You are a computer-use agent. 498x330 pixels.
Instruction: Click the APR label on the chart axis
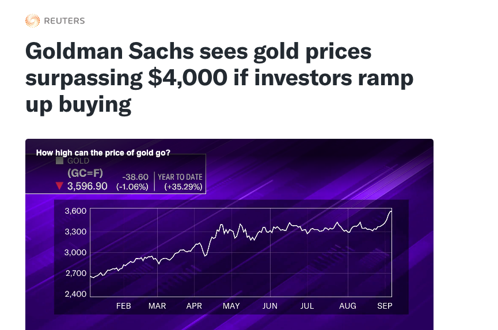tap(194, 306)
